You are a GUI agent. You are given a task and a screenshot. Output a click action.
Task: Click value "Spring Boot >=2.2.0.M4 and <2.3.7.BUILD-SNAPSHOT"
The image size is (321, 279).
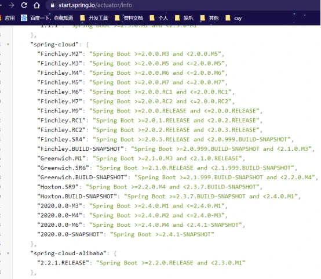point(173,187)
